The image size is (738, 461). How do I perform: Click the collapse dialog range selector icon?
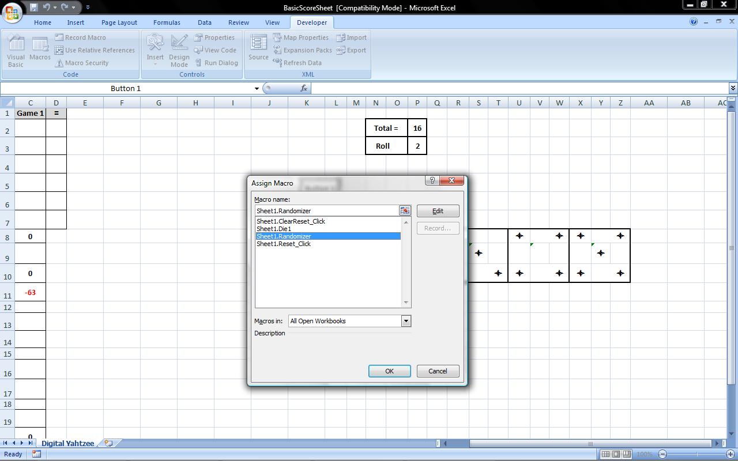[405, 211]
